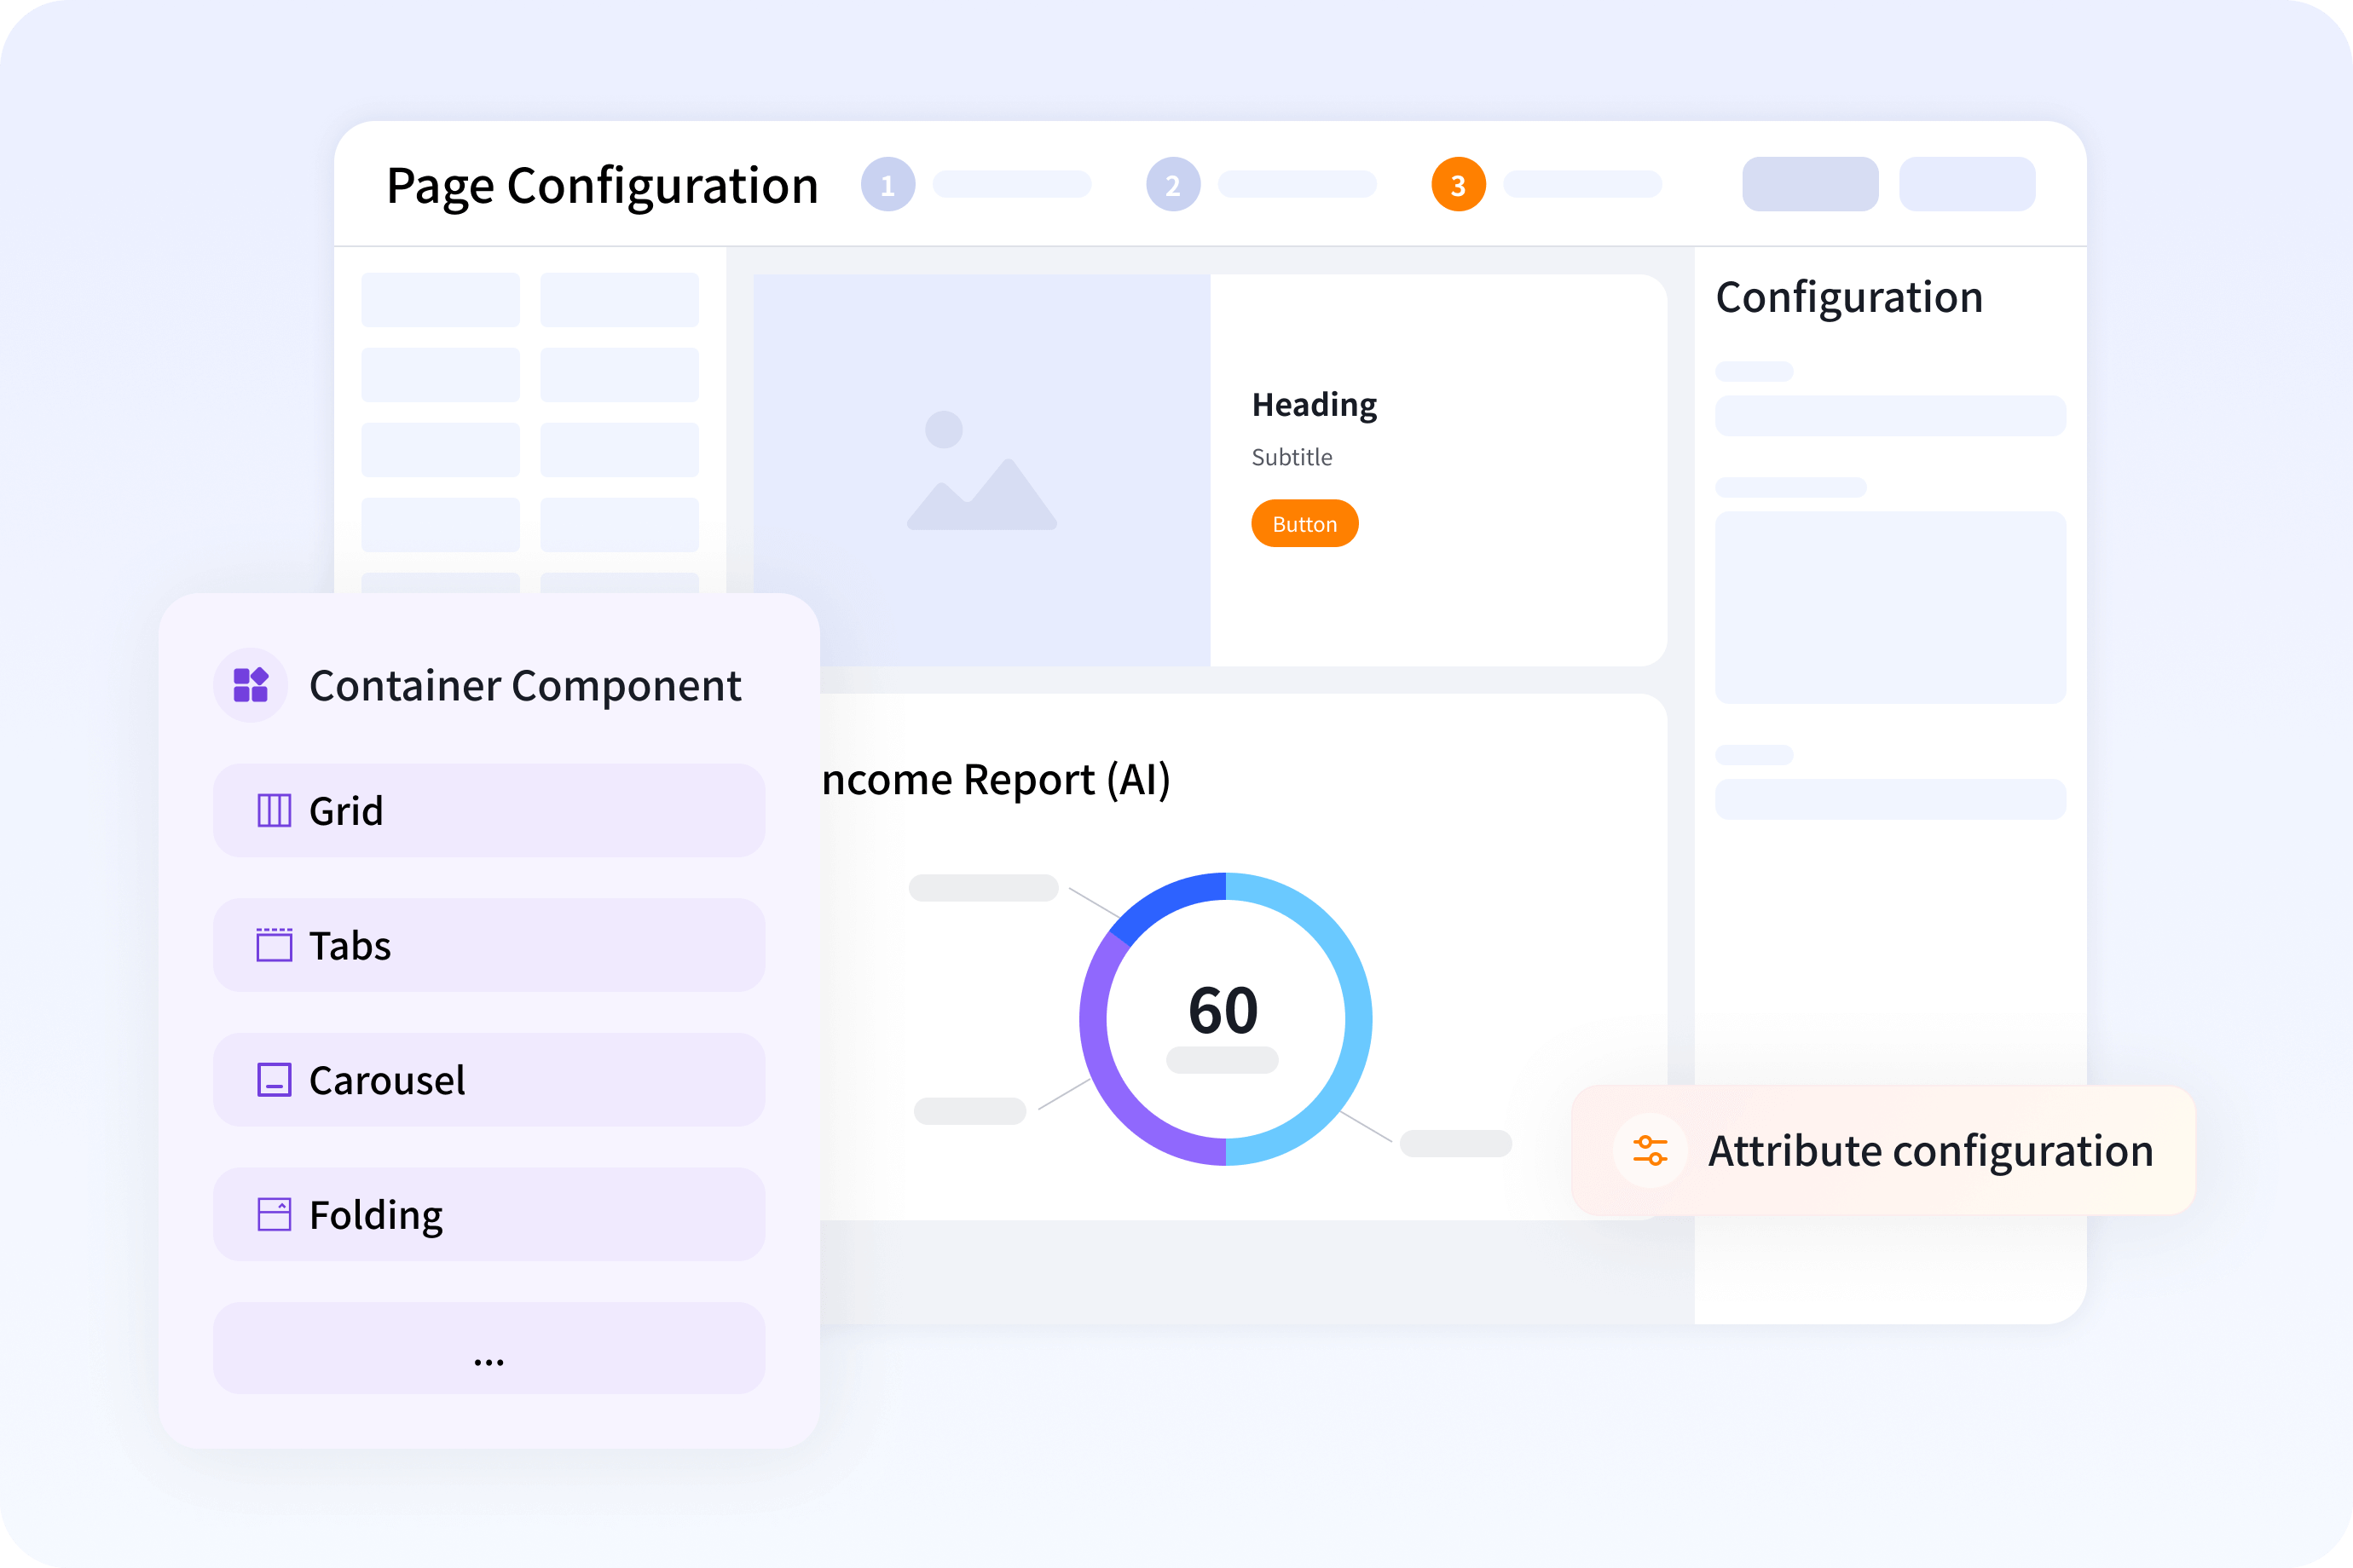Viewport: 2353px width, 1568px height.
Task: Click the Attribute configuration sliders icon
Action: pyautogui.click(x=1651, y=1151)
